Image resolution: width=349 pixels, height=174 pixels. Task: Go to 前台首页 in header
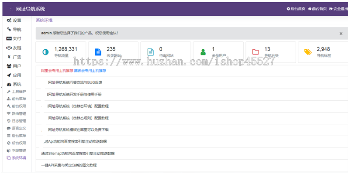(317, 9)
